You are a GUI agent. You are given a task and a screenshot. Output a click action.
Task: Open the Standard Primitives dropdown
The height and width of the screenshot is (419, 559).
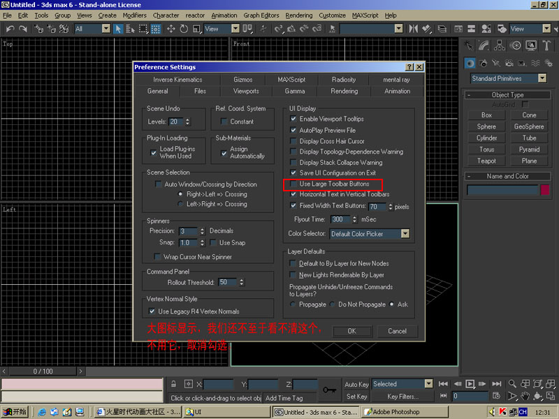click(x=542, y=78)
